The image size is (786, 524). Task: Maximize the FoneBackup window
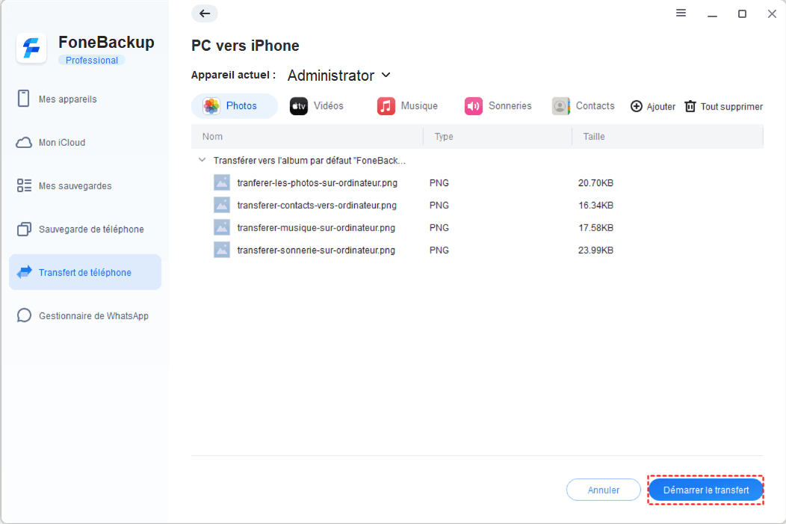743,13
